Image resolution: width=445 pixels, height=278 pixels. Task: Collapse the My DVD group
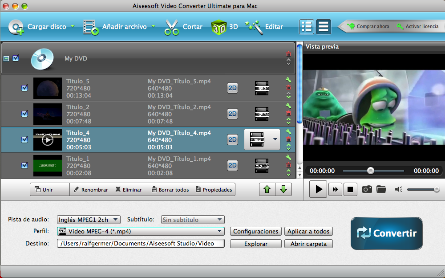[6, 58]
